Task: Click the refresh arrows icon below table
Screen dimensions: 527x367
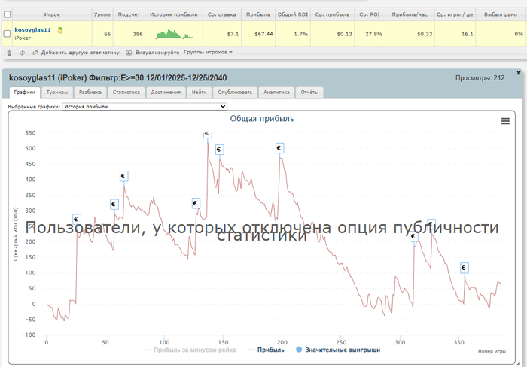Action: tap(22, 53)
